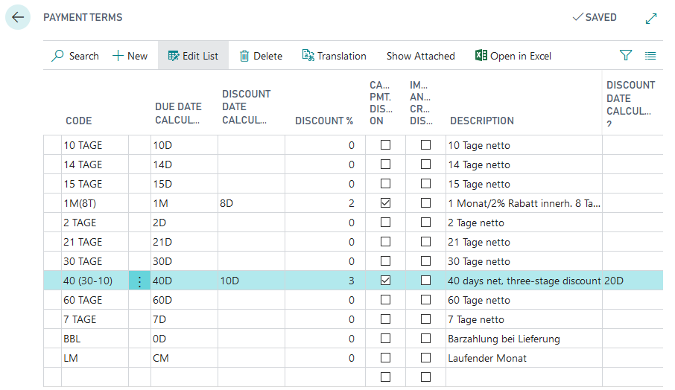
Task: Uncheck Calc. Pmt. Disc. checkbox for 1M(8T)
Action: (x=385, y=203)
